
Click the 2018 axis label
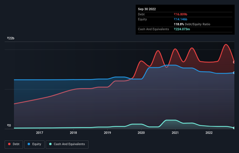point(73,133)
